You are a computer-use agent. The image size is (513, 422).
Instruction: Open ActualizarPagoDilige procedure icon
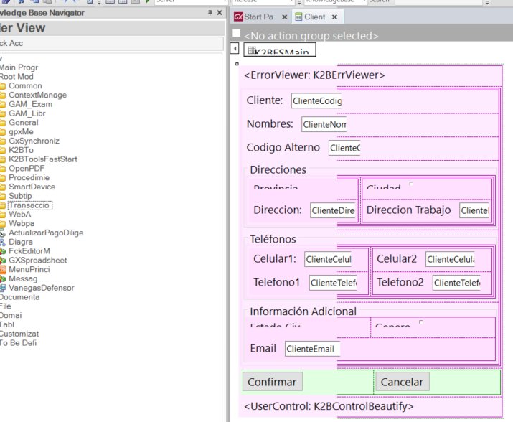coord(3,233)
